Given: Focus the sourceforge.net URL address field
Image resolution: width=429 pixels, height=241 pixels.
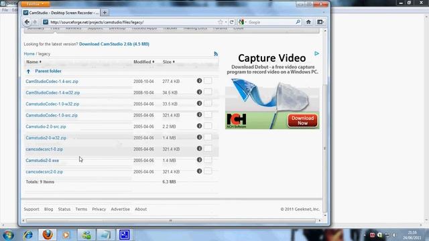Looking at the screenshot, I should coord(133,22).
